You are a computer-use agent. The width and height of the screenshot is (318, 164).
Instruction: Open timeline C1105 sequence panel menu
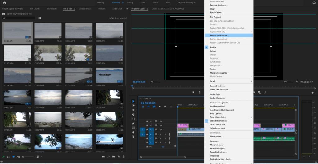[150, 99]
